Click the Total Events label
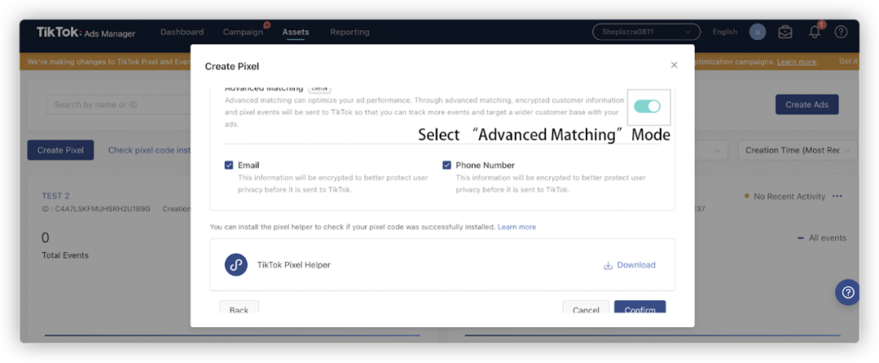879x363 pixels. click(x=65, y=256)
